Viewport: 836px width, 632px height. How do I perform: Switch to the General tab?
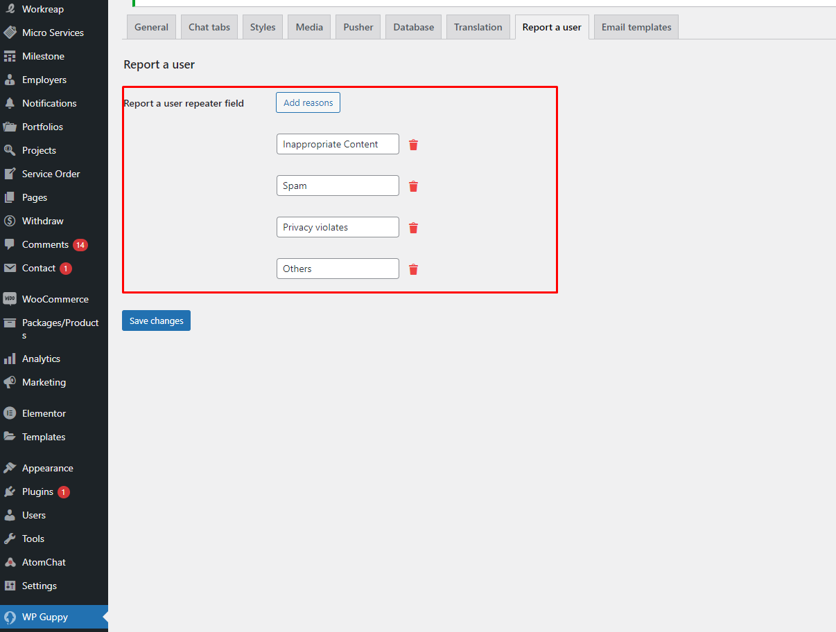pyautogui.click(x=151, y=27)
